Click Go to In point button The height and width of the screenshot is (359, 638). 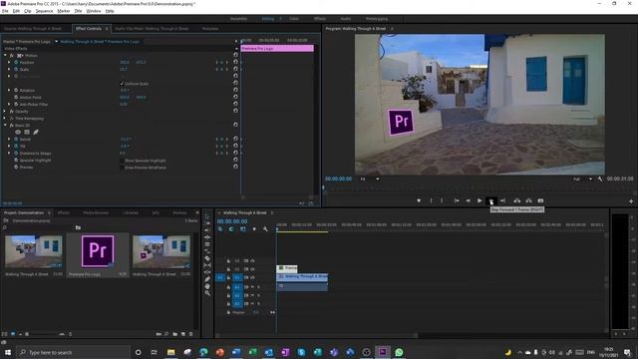click(457, 200)
